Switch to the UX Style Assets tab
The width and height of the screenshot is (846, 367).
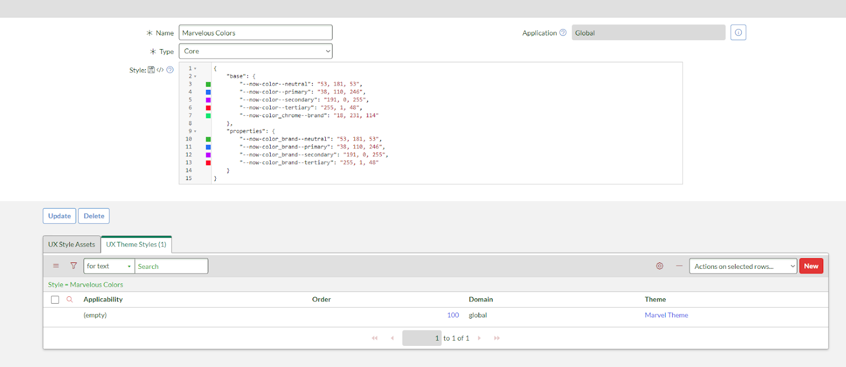[x=71, y=244]
